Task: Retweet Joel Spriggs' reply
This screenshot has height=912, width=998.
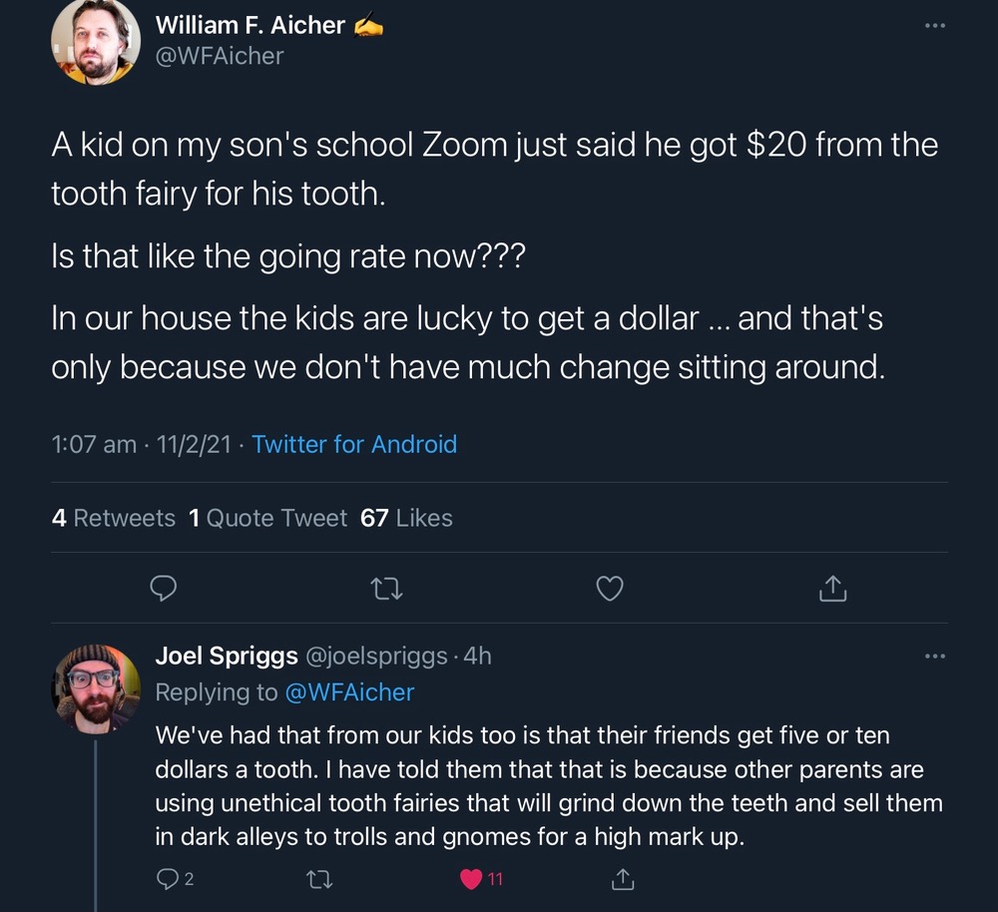Action: pos(319,879)
